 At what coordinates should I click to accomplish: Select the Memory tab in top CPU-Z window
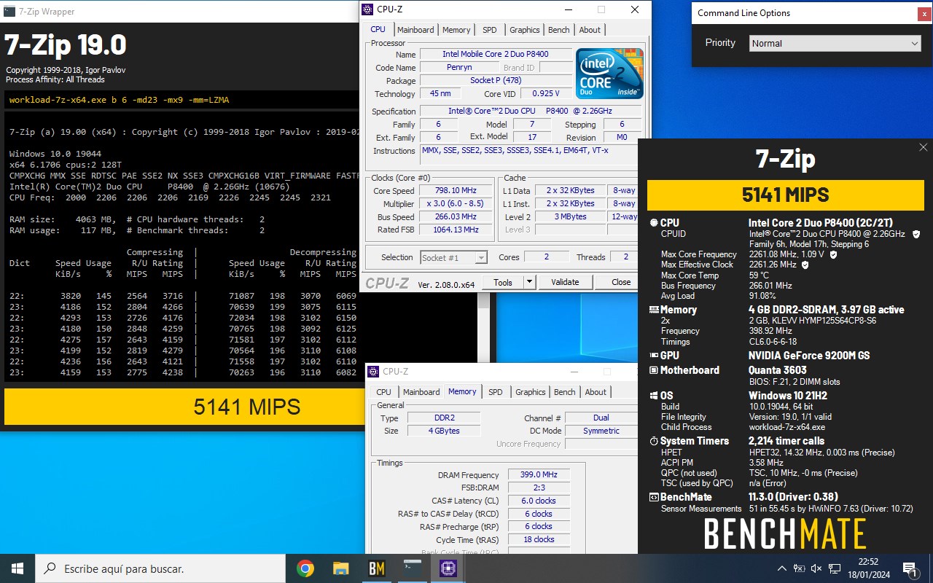click(456, 30)
